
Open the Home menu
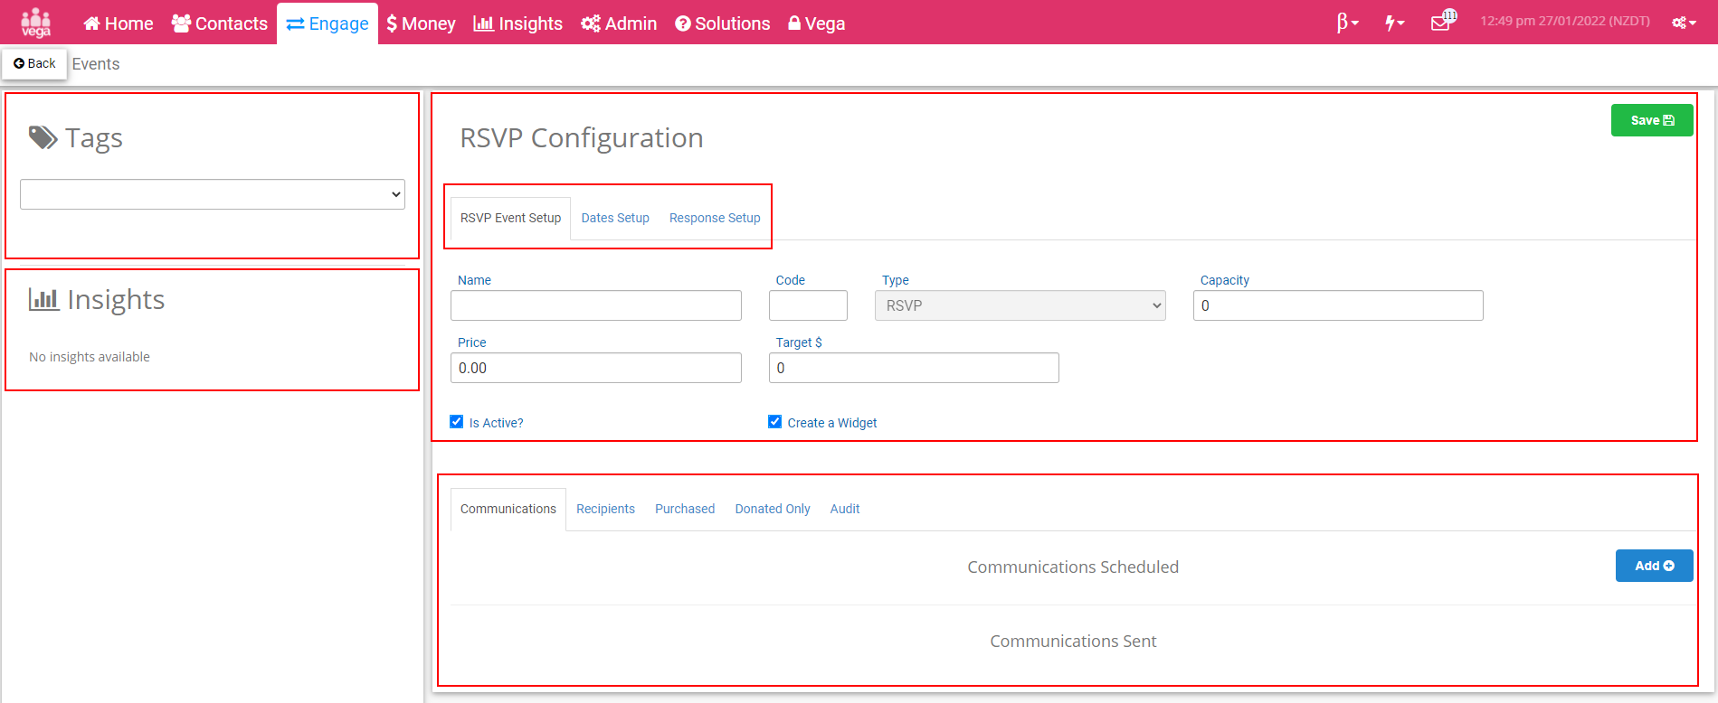click(119, 23)
